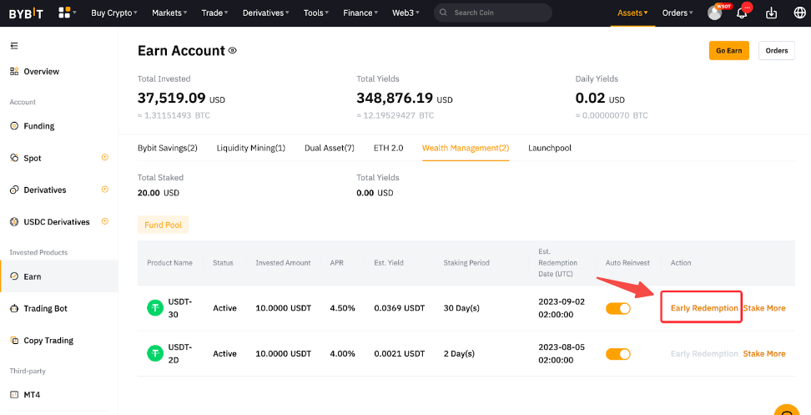Image resolution: width=811 pixels, height=415 pixels.
Task: Click the download app icon
Action: (x=771, y=13)
